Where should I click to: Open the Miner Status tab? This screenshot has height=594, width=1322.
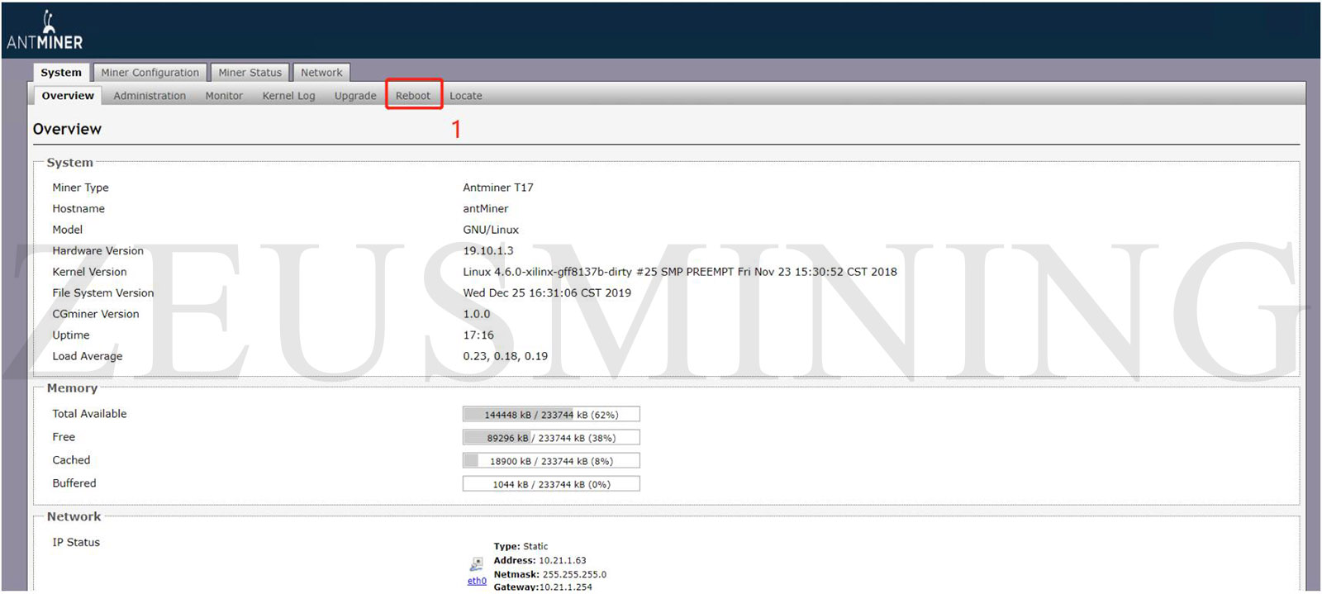click(250, 73)
